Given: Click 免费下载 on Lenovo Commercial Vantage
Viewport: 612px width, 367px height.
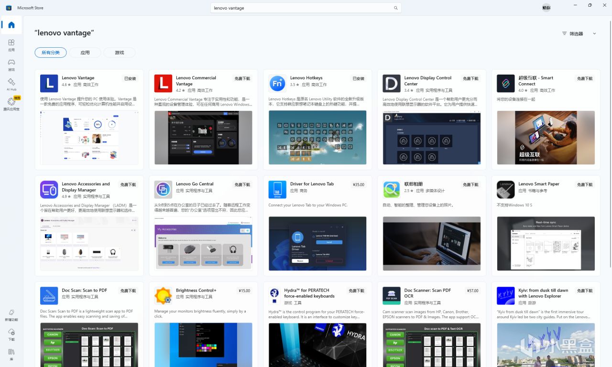Looking at the screenshot, I should (x=242, y=78).
